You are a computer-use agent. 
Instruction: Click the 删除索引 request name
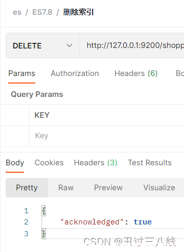tap(78, 12)
